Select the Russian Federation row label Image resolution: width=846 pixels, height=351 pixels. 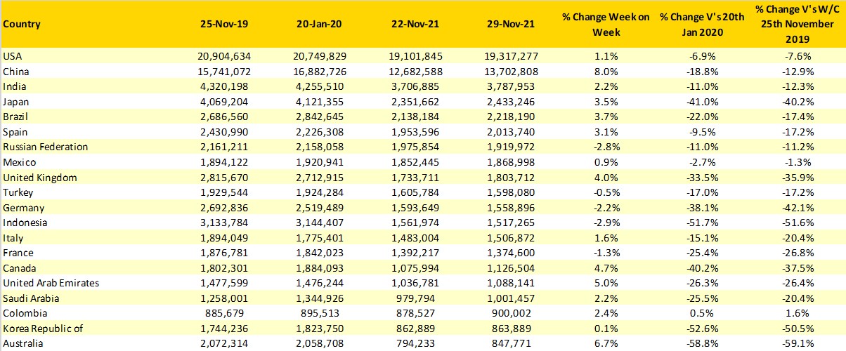[45, 147]
